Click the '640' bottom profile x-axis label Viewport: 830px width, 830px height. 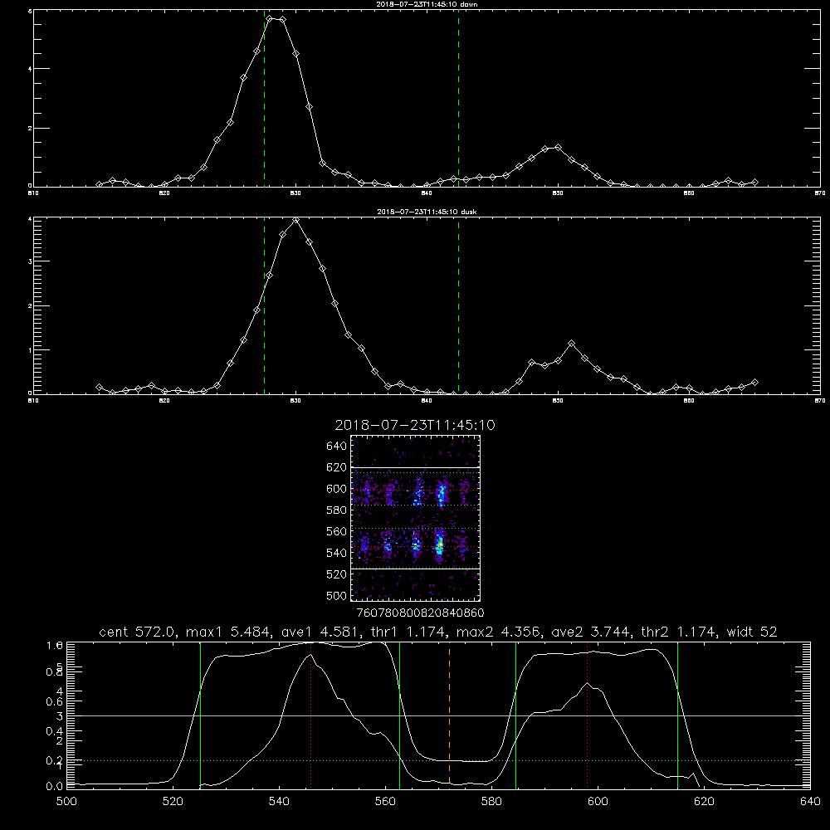point(810,802)
